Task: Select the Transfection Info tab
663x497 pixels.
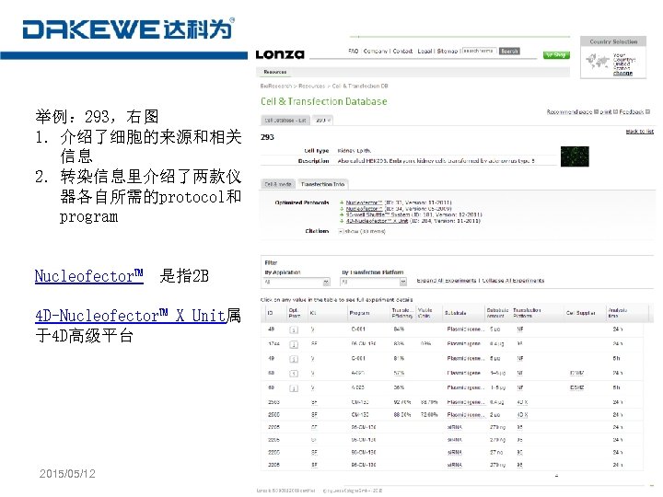Action: 322,184
